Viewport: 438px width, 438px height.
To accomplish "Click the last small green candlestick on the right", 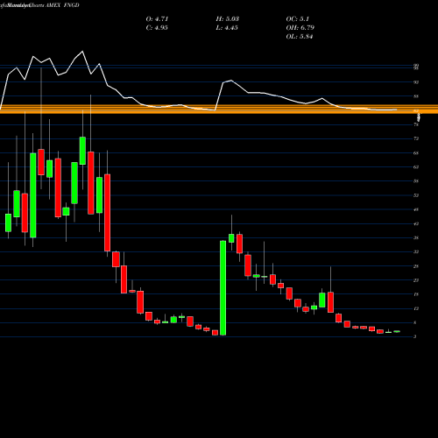I will click(x=397, y=331).
